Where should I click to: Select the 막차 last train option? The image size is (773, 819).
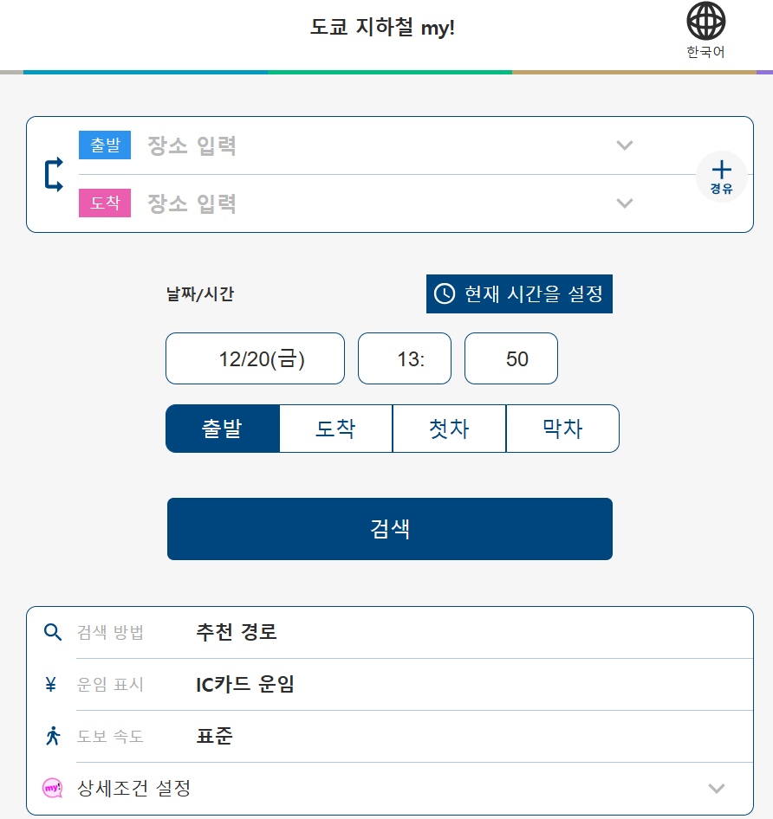tap(562, 428)
